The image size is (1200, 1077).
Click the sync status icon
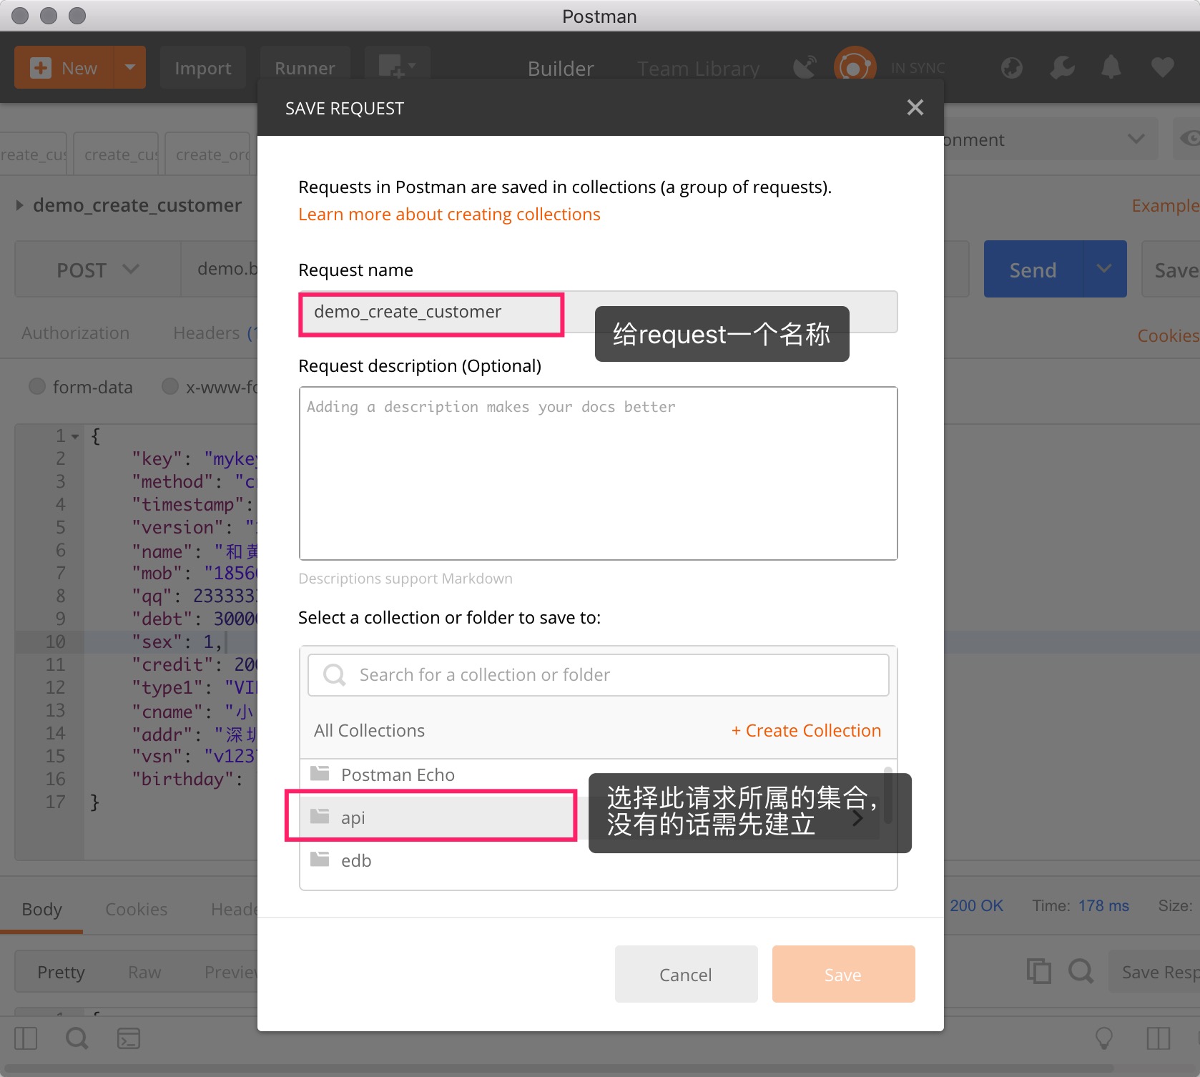tap(854, 67)
